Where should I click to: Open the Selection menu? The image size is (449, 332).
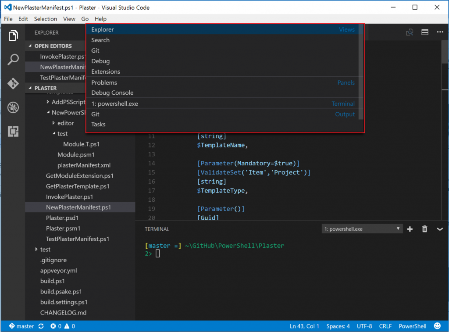click(x=46, y=19)
